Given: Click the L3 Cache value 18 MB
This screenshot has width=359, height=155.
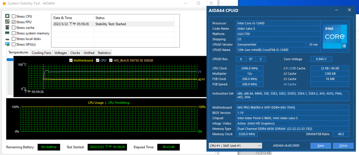Looking at the screenshot, I should click(330, 79).
